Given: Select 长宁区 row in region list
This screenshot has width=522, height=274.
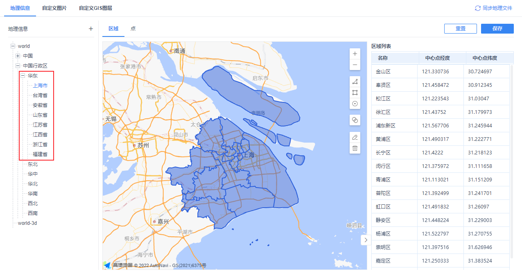Looking at the screenshot, I should coord(441,153).
